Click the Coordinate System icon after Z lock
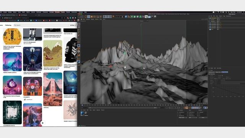The image size is (245, 138). pyautogui.click(x=113, y=16)
